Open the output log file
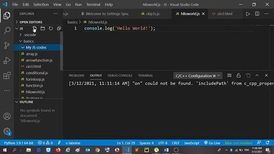274x154 pixels. point(248,75)
